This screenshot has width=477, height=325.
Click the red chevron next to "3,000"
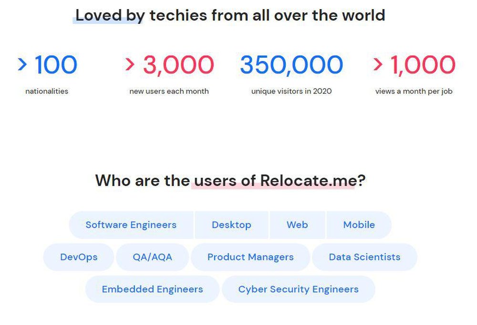point(130,65)
